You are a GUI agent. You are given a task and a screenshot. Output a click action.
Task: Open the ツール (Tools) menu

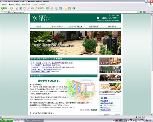pos(35,4)
